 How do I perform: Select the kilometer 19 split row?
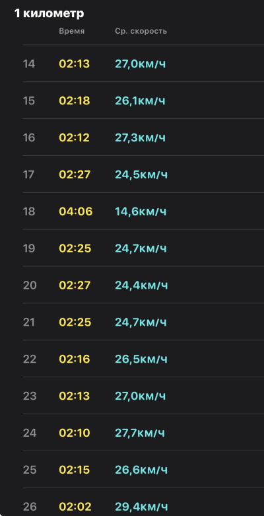pos(143,248)
